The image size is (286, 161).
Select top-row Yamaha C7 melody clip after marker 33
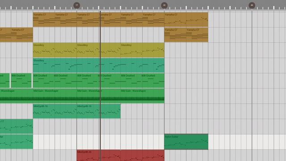[186, 20]
